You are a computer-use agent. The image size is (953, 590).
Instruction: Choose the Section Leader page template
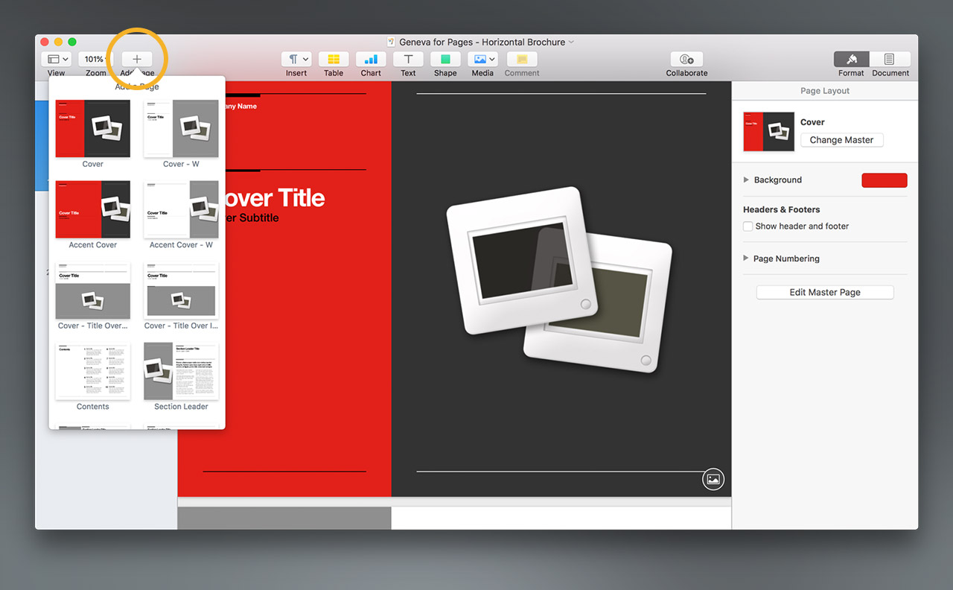(x=181, y=371)
